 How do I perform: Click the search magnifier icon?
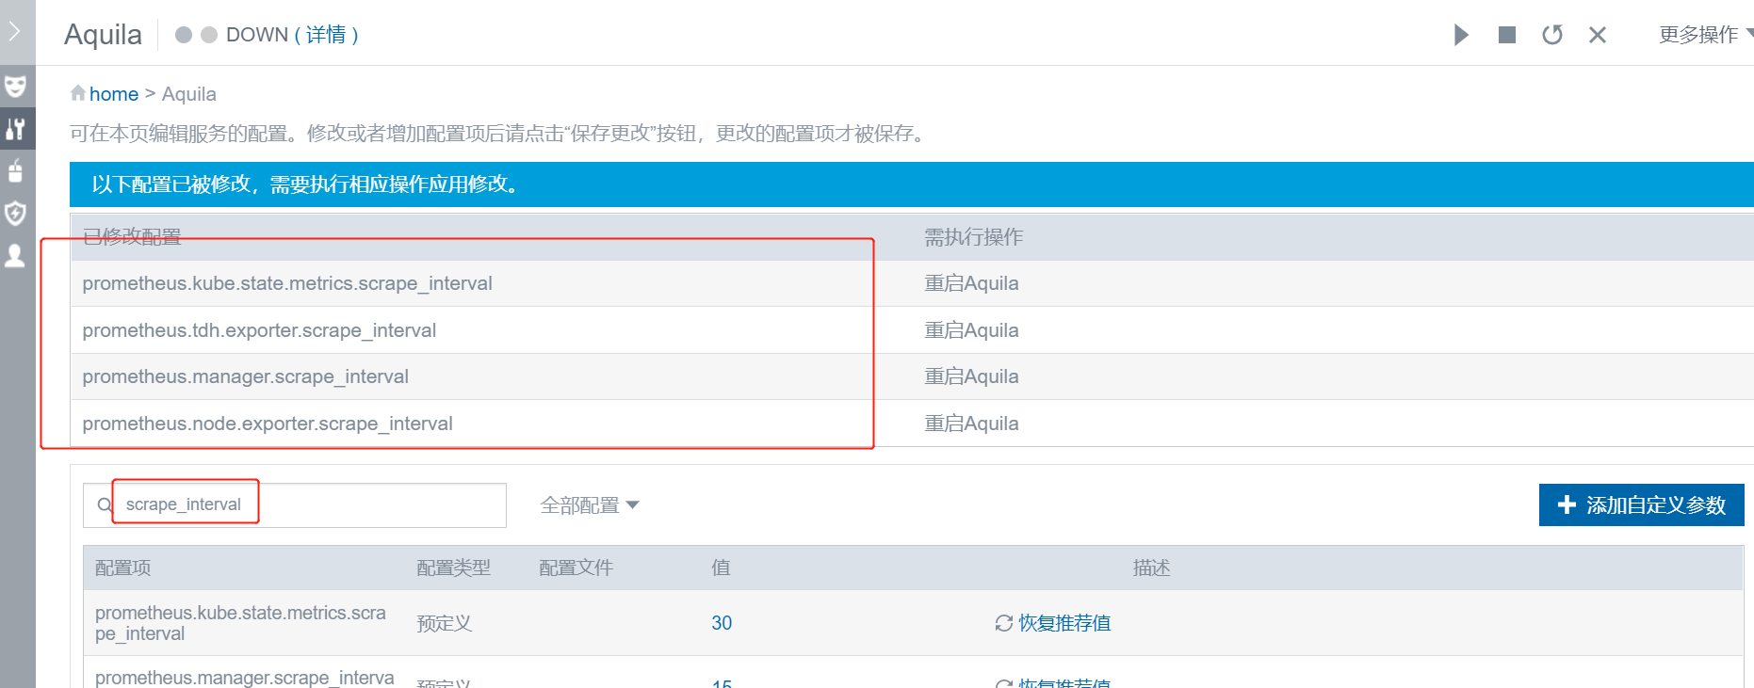[105, 505]
